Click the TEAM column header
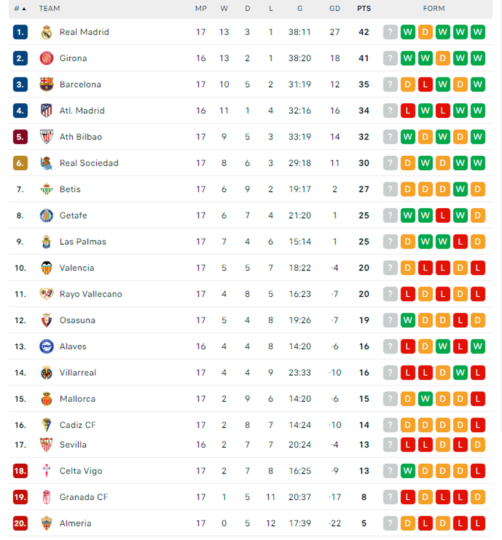The image size is (502, 540). click(50, 9)
